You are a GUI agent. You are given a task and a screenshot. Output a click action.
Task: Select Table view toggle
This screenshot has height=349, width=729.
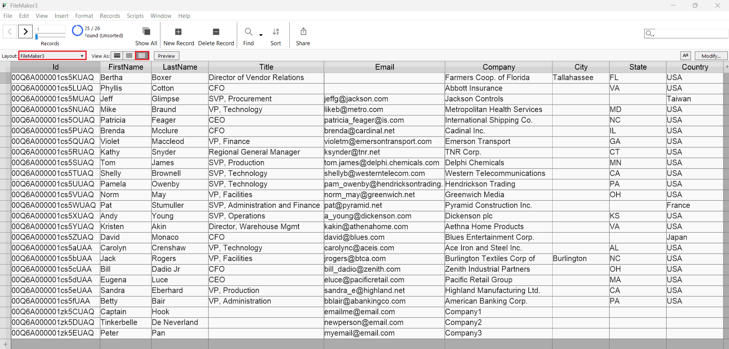point(142,56)
